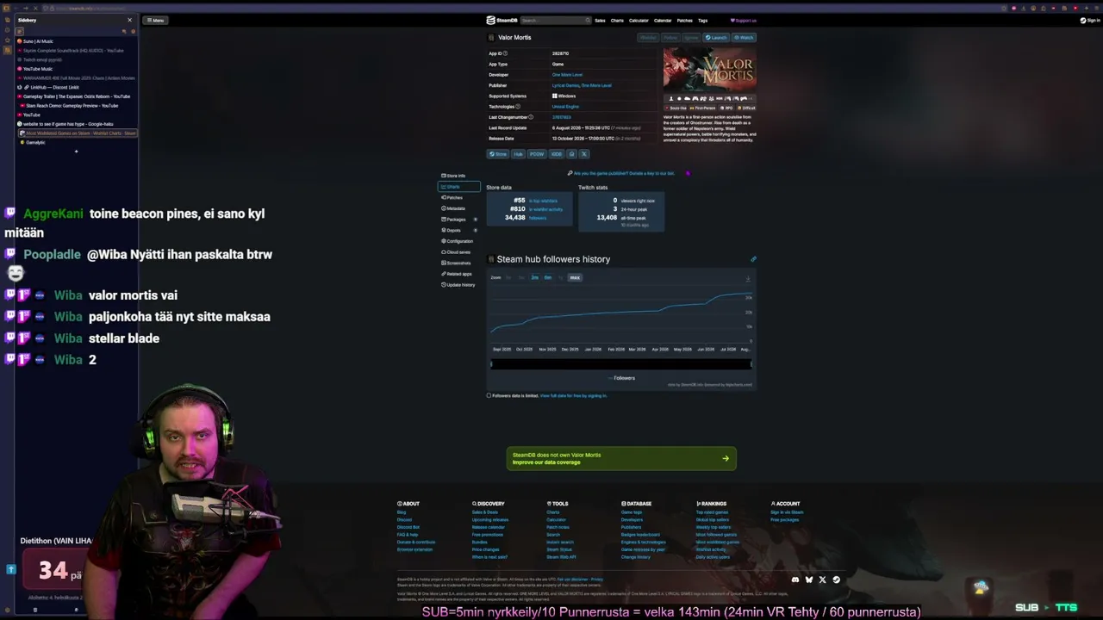Click the Technologies help icon
This screenshot has height=620, width=1103.
pyautogui.click(x=517, y=106)
